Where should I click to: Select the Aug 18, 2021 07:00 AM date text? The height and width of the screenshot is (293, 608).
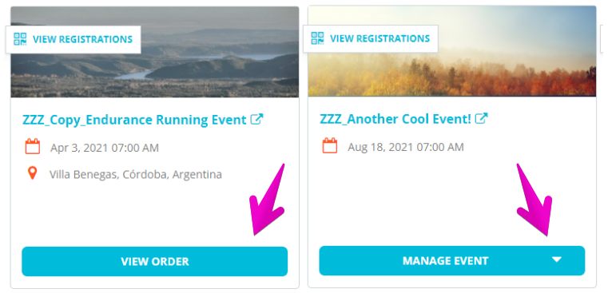406,147
